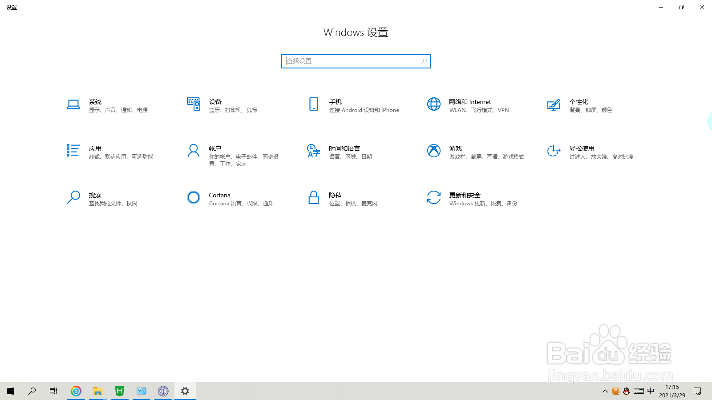
Task: Click Windows 更新、恢复、备份 text
Action: click(x=483, y=204)
